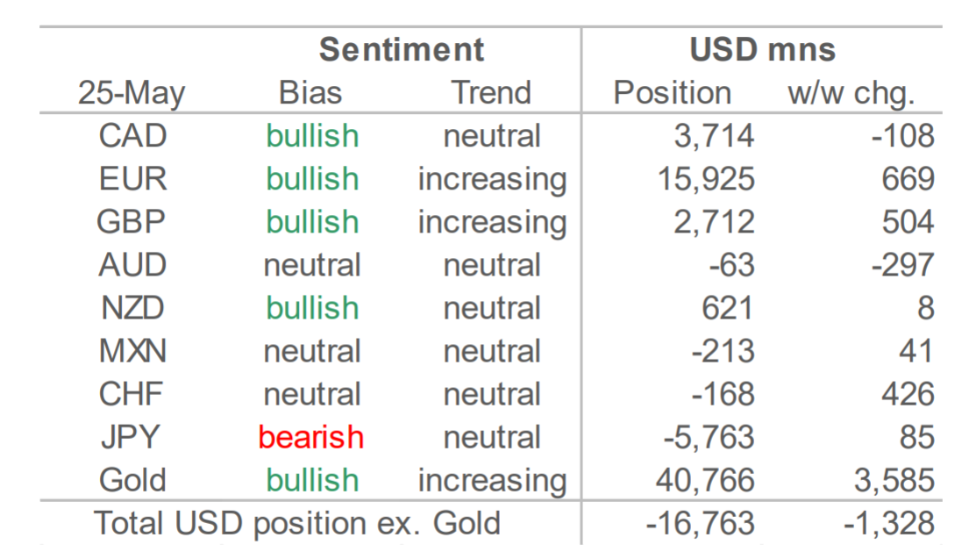Screen dimensions: 976x559
Task: Click the Sentiment column group header
Action: (402, 50)
